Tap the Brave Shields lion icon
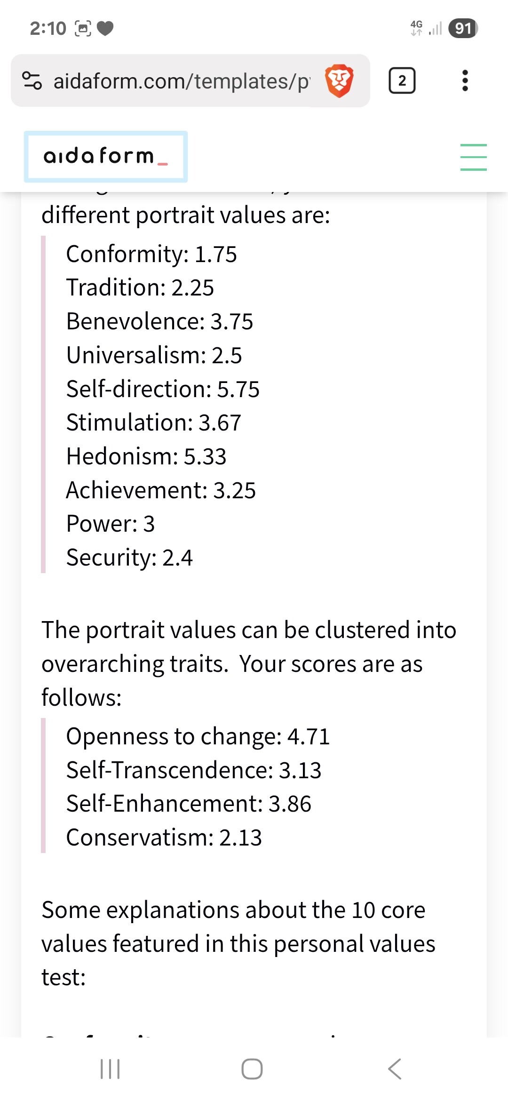The height and width of the screenshot is (1101, 508). pos(339,81)
